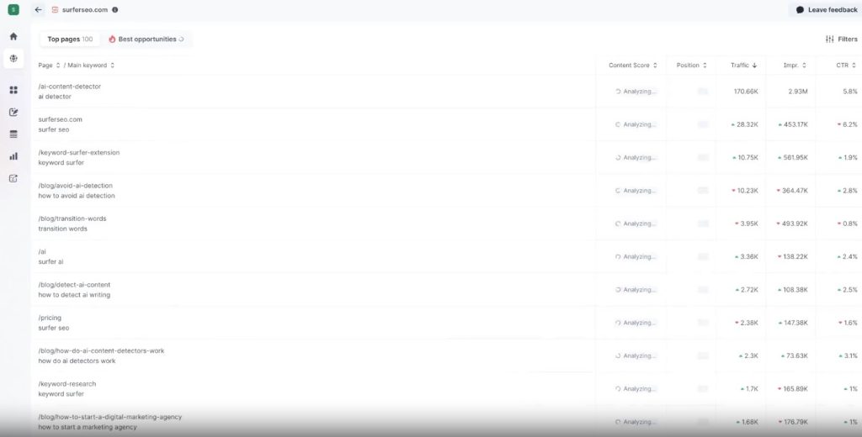Select the Top pages tab

pyautogui.click(x=71, y=39)
